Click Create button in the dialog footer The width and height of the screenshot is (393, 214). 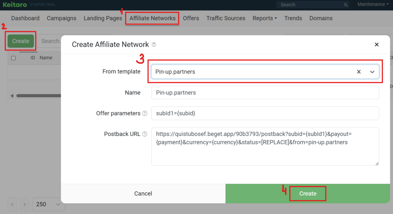point(308,193)
